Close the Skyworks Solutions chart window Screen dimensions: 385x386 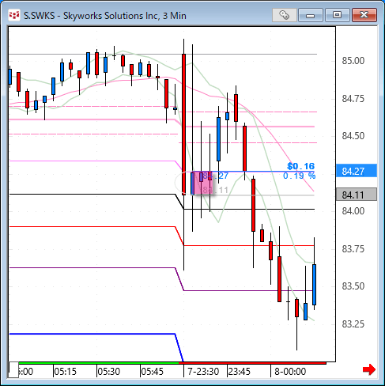pos(364,15)
